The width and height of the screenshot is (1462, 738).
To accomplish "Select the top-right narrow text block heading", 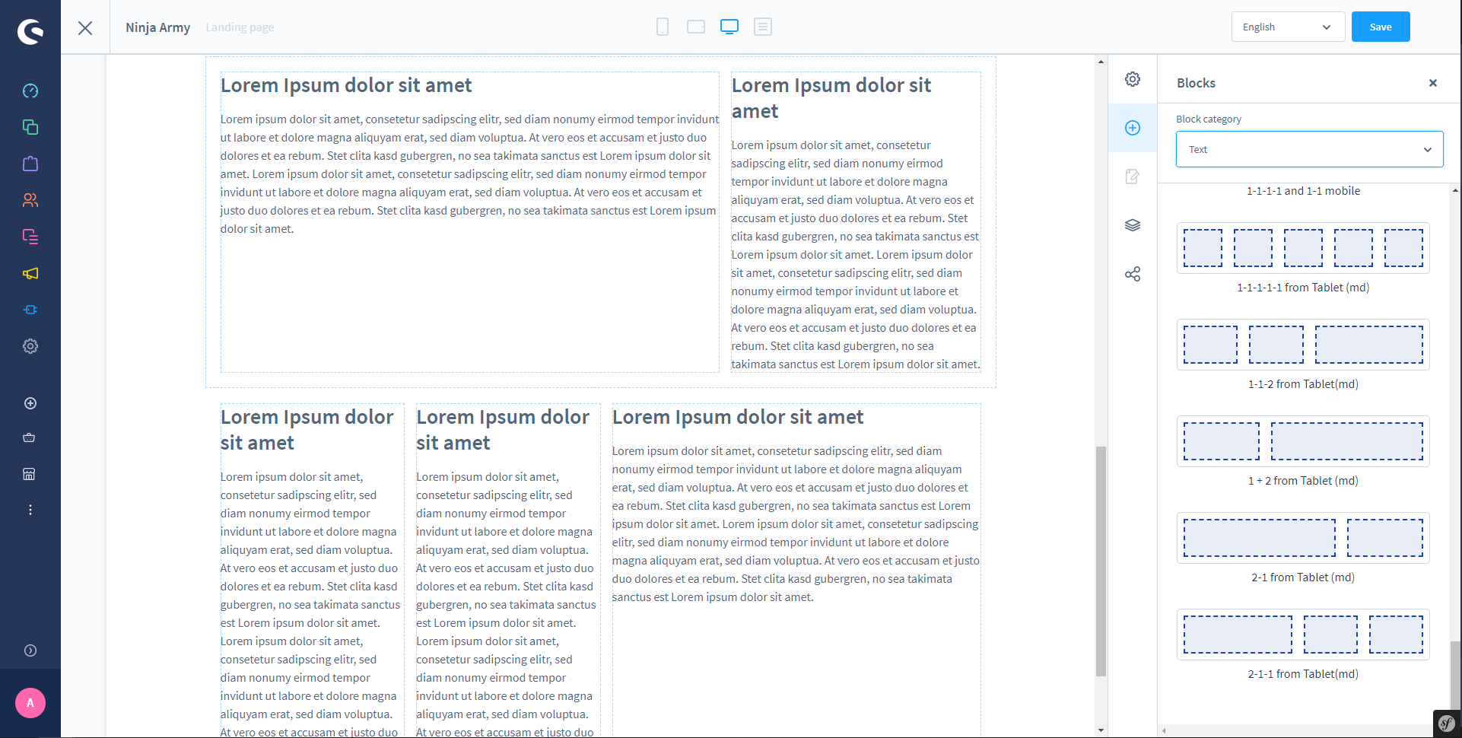I will (831, 98).
